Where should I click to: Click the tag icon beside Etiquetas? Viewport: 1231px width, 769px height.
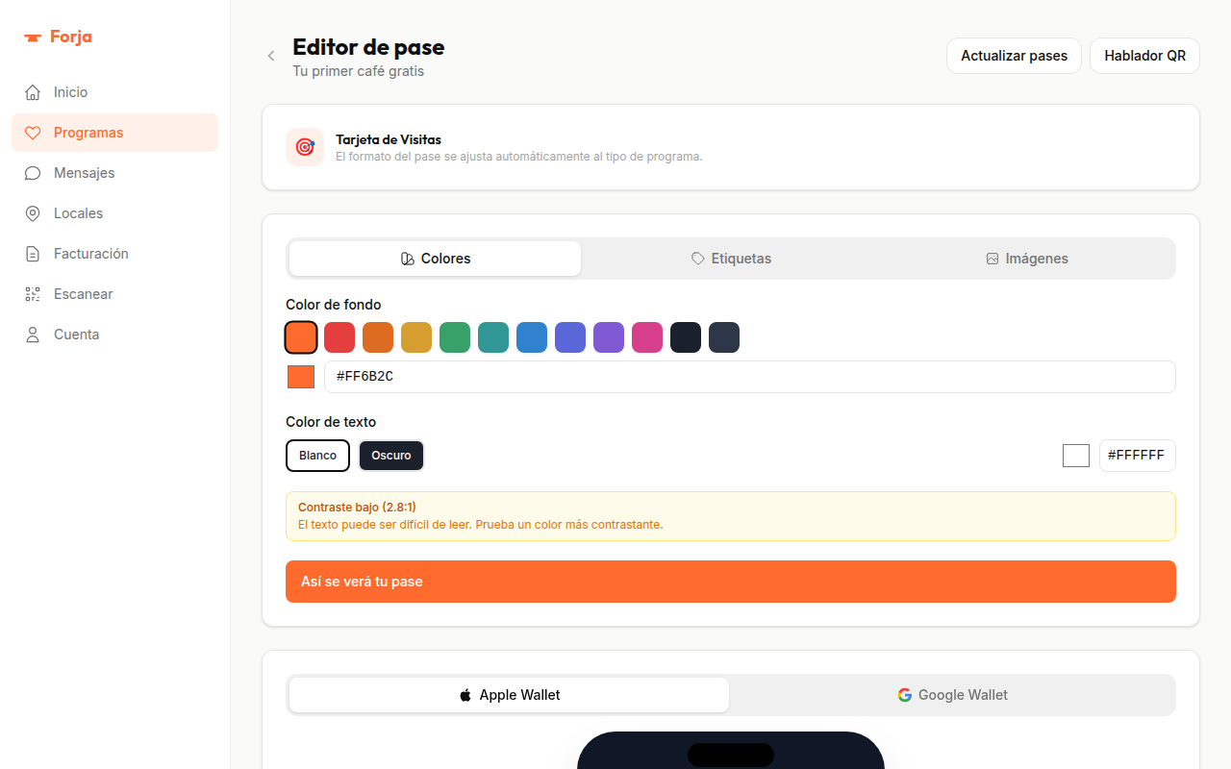698,259
